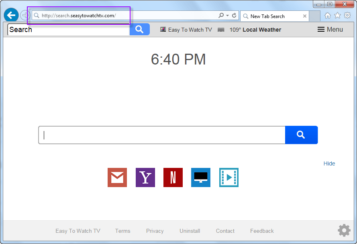Open the blue monitor TV shortcut tile
Screen dimensions: 357x244
[x=201, y=177]
